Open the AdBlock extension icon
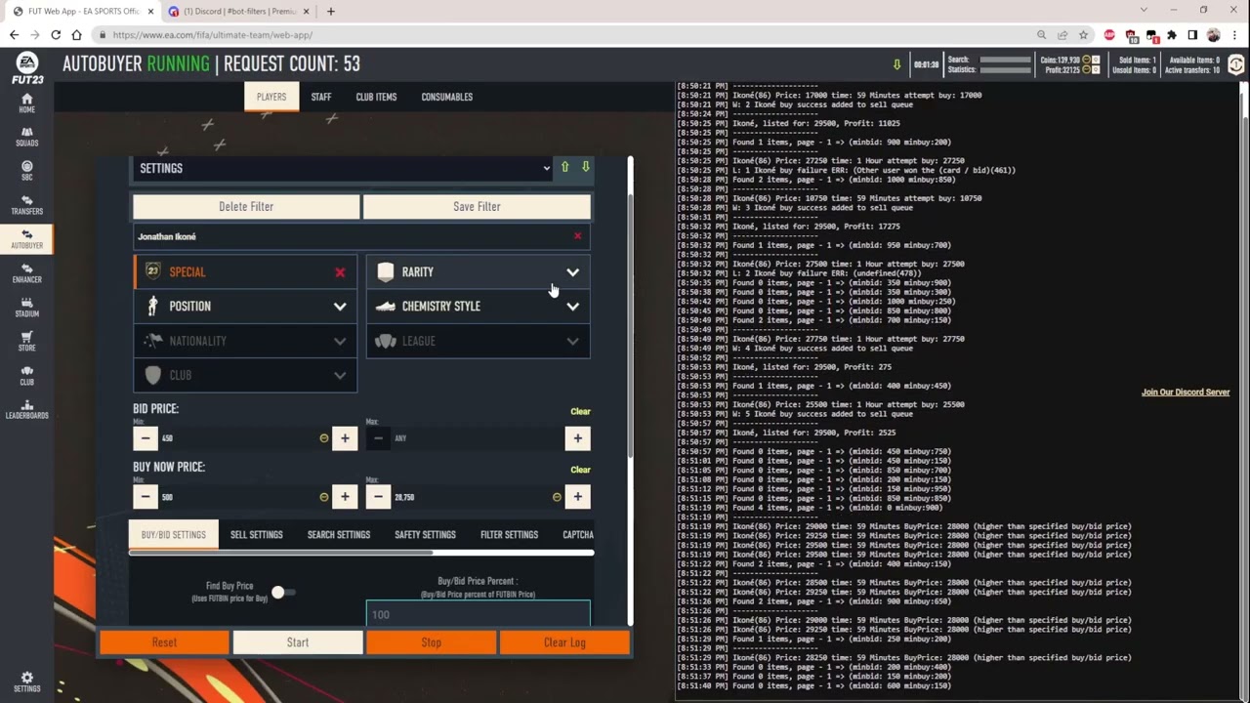1250x703 pixels. [x=1109, y=35]
